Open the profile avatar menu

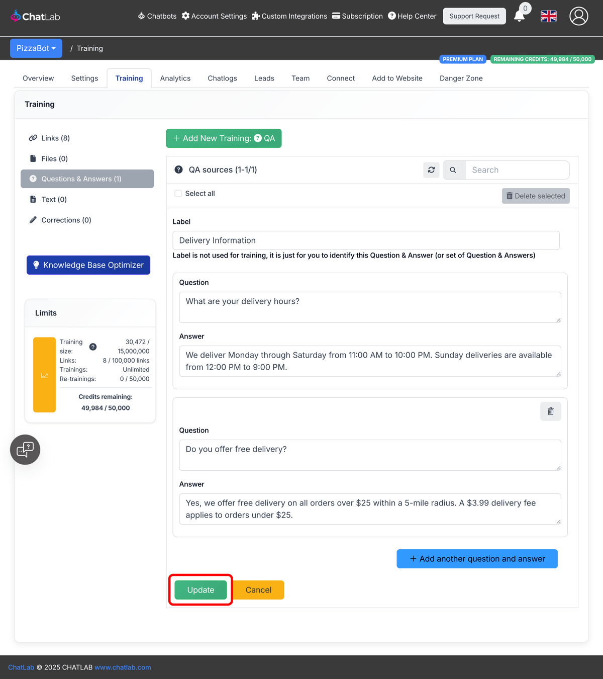pyautogui.click(x=578, y=16)
